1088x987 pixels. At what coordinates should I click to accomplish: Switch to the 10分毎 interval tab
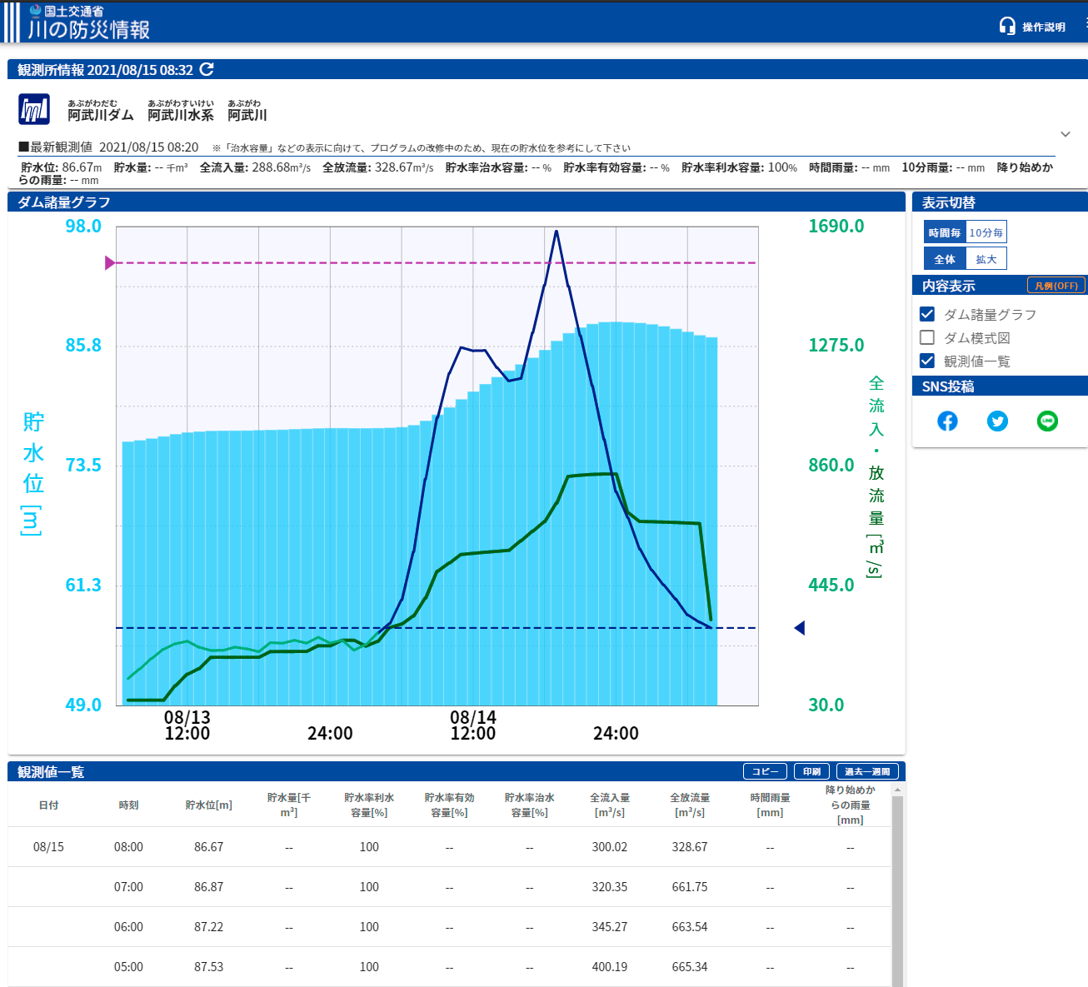[x=986, y=233]
